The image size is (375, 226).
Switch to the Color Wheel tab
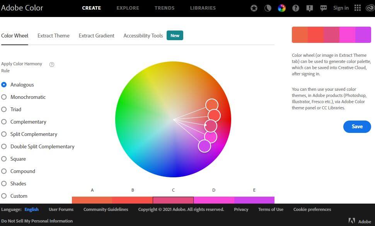pos(15,36)
